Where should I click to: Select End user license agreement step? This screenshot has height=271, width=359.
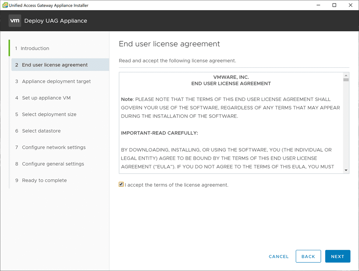pyautogui.click(x=55, y=65)
